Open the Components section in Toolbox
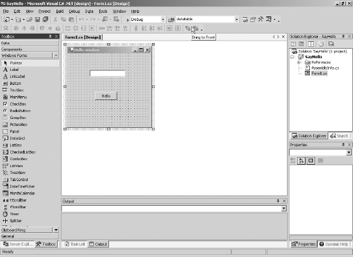Screen dimensions: 353x257 (x=30, y=49)
